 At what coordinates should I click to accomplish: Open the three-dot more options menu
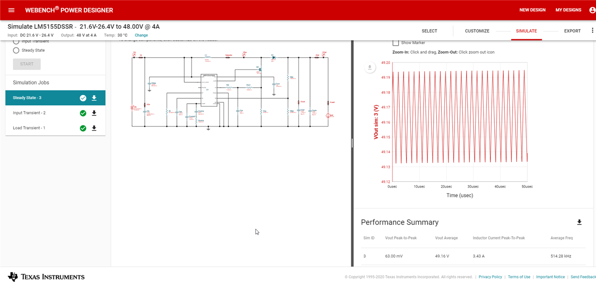(592, 31)
